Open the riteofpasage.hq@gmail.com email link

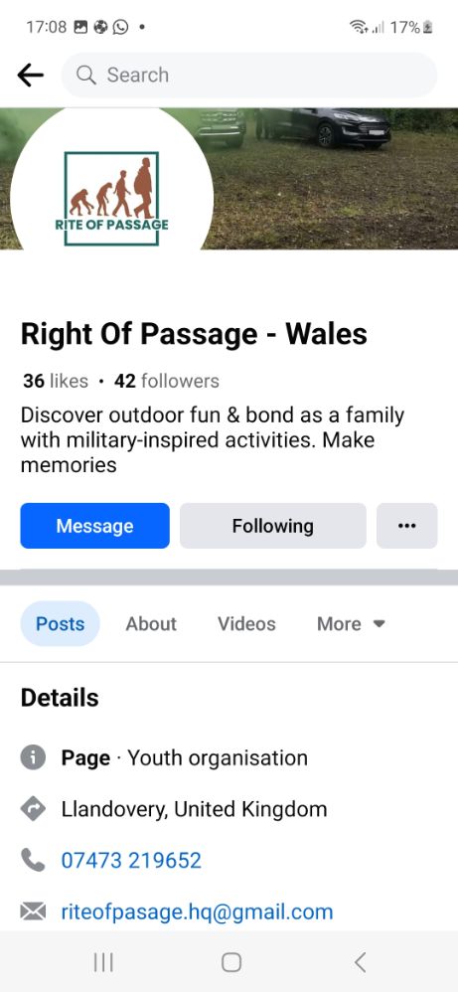click(197, 911)
